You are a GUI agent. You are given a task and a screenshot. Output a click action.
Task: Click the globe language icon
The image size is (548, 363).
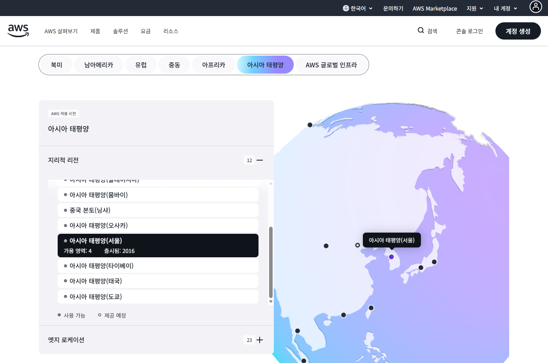(x=346, y=8)
